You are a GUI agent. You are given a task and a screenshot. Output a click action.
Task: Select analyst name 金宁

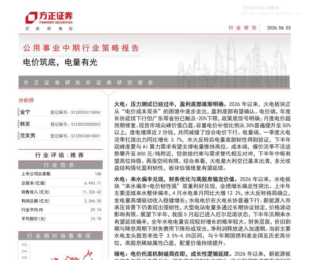click(x=25, y=112)
